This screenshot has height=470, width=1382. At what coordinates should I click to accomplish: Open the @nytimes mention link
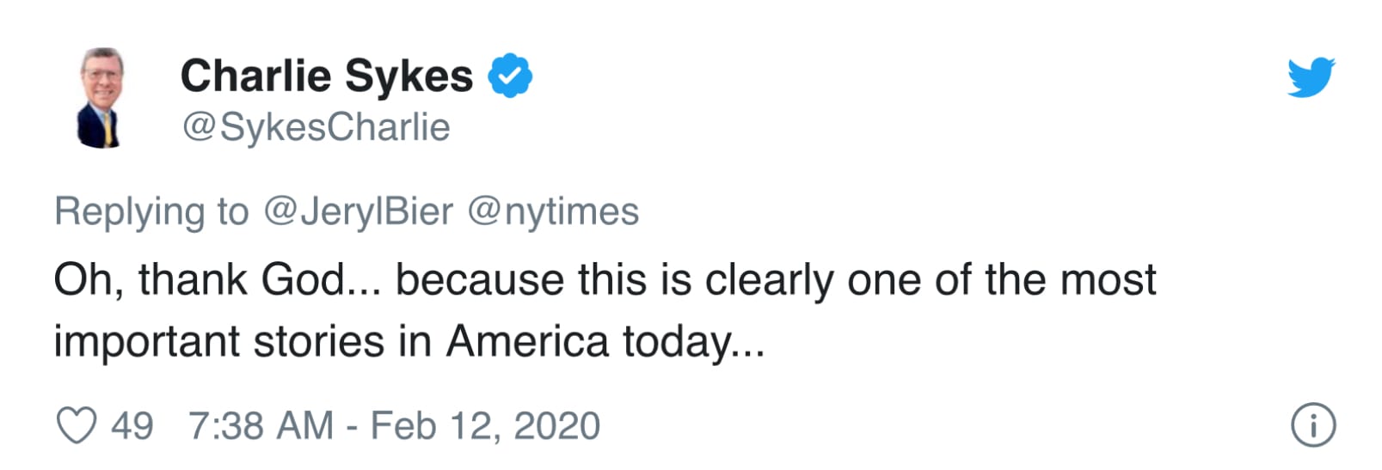[x=553, y=211]
